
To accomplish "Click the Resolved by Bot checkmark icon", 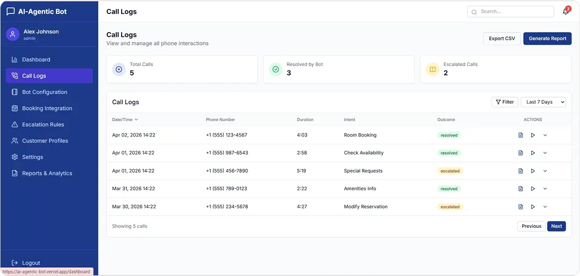I will coord(275,69).
